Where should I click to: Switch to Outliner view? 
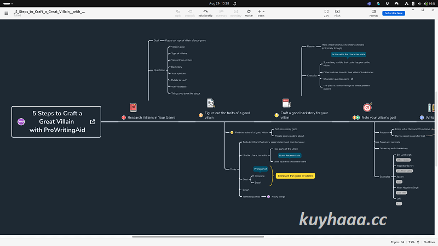(x=429, y=242)
